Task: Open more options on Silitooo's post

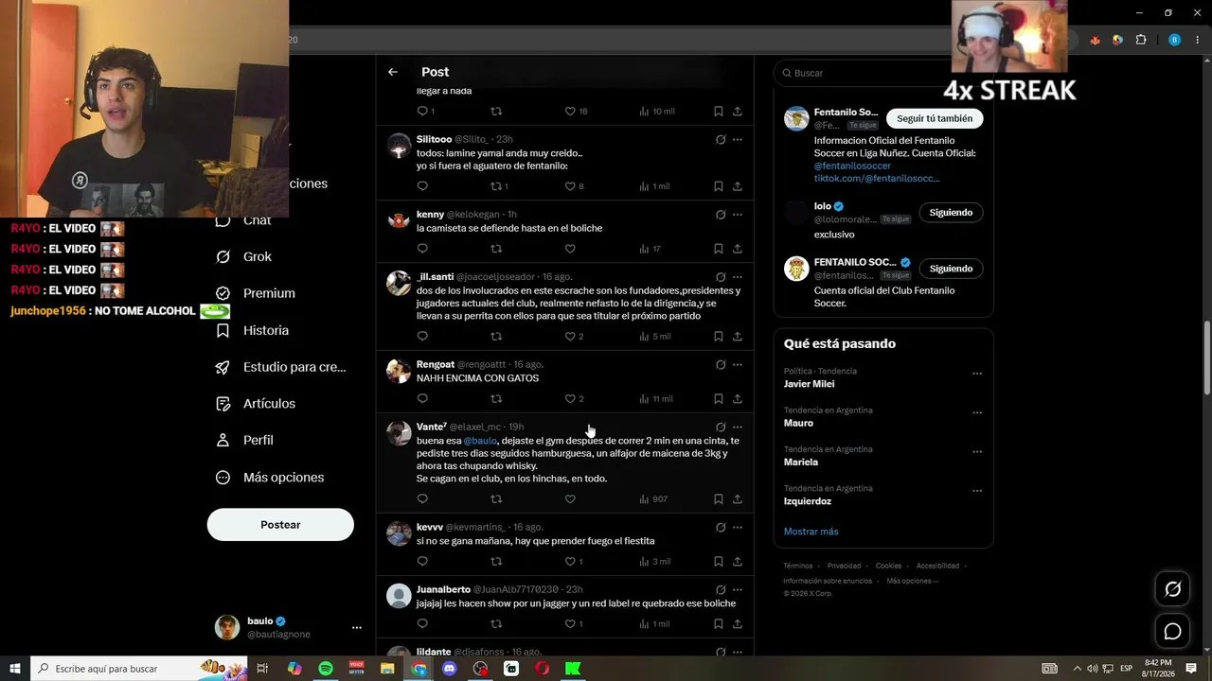Action: coord(738,139)
